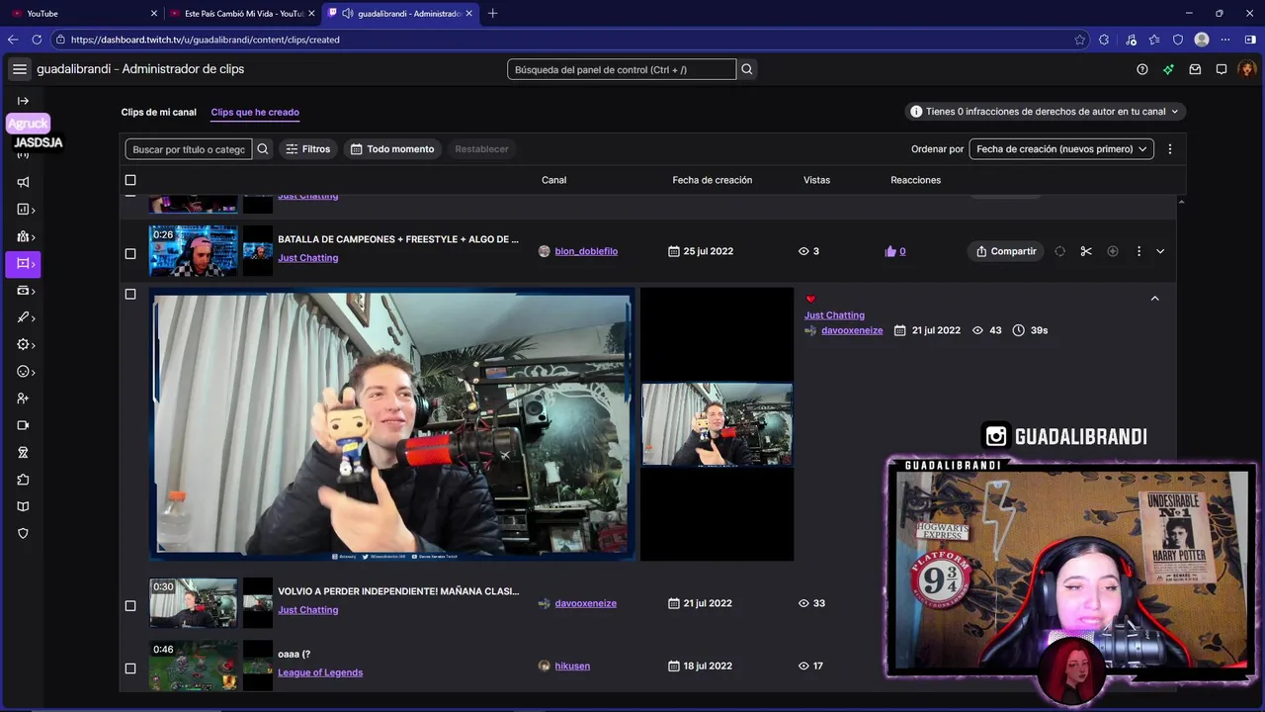Switch to the YouTube browser tab
This screenshot has width=1265, height=712.
(82, 13)
